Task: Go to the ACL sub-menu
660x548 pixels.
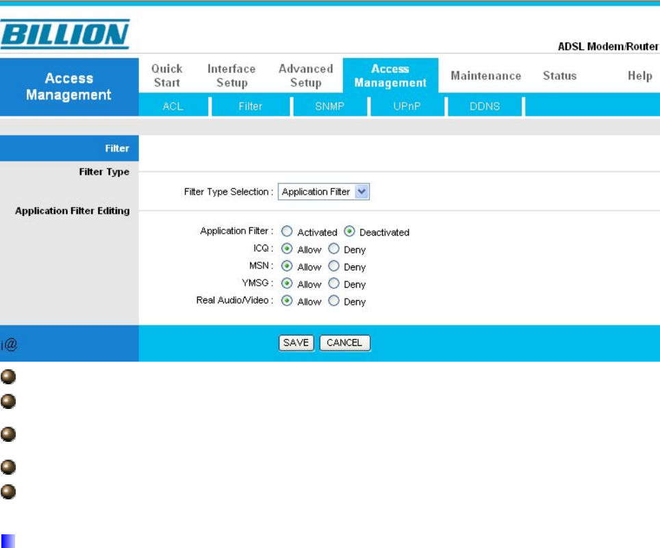Action: [x=173, y=106]
